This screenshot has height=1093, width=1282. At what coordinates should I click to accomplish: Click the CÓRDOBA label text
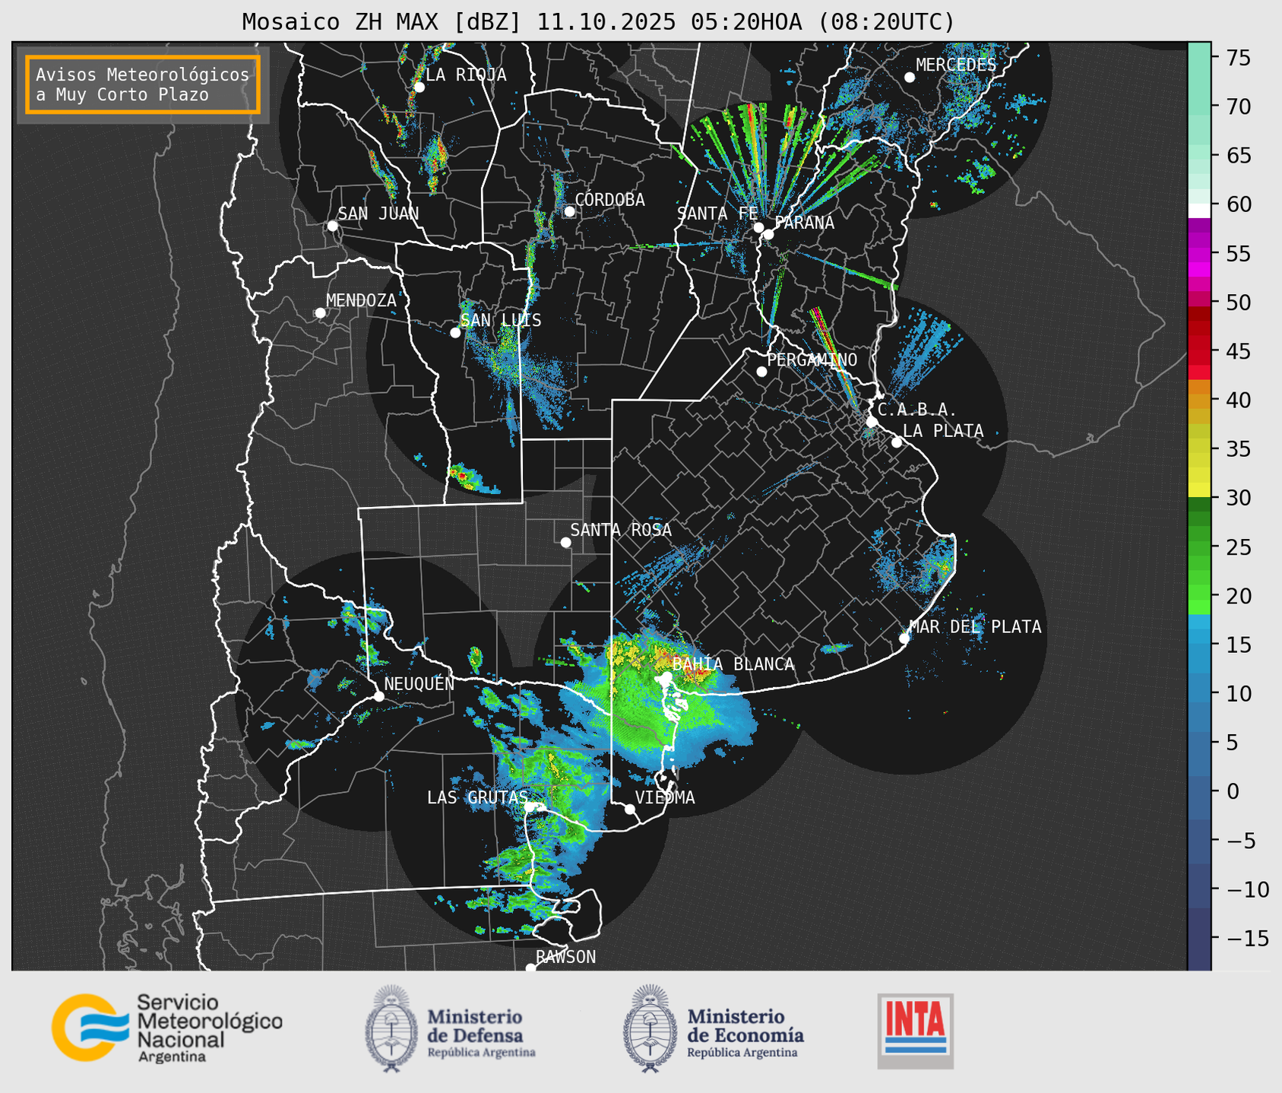pyautogui.click(x=609, y=199)
